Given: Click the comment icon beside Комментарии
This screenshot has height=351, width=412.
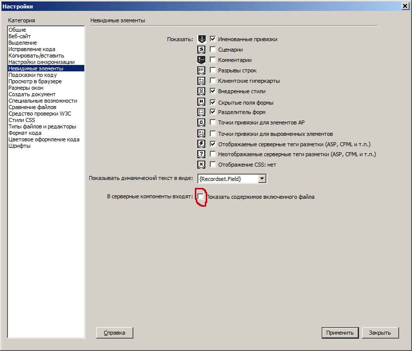Looking at the screenshot, I should coord(201,60).
